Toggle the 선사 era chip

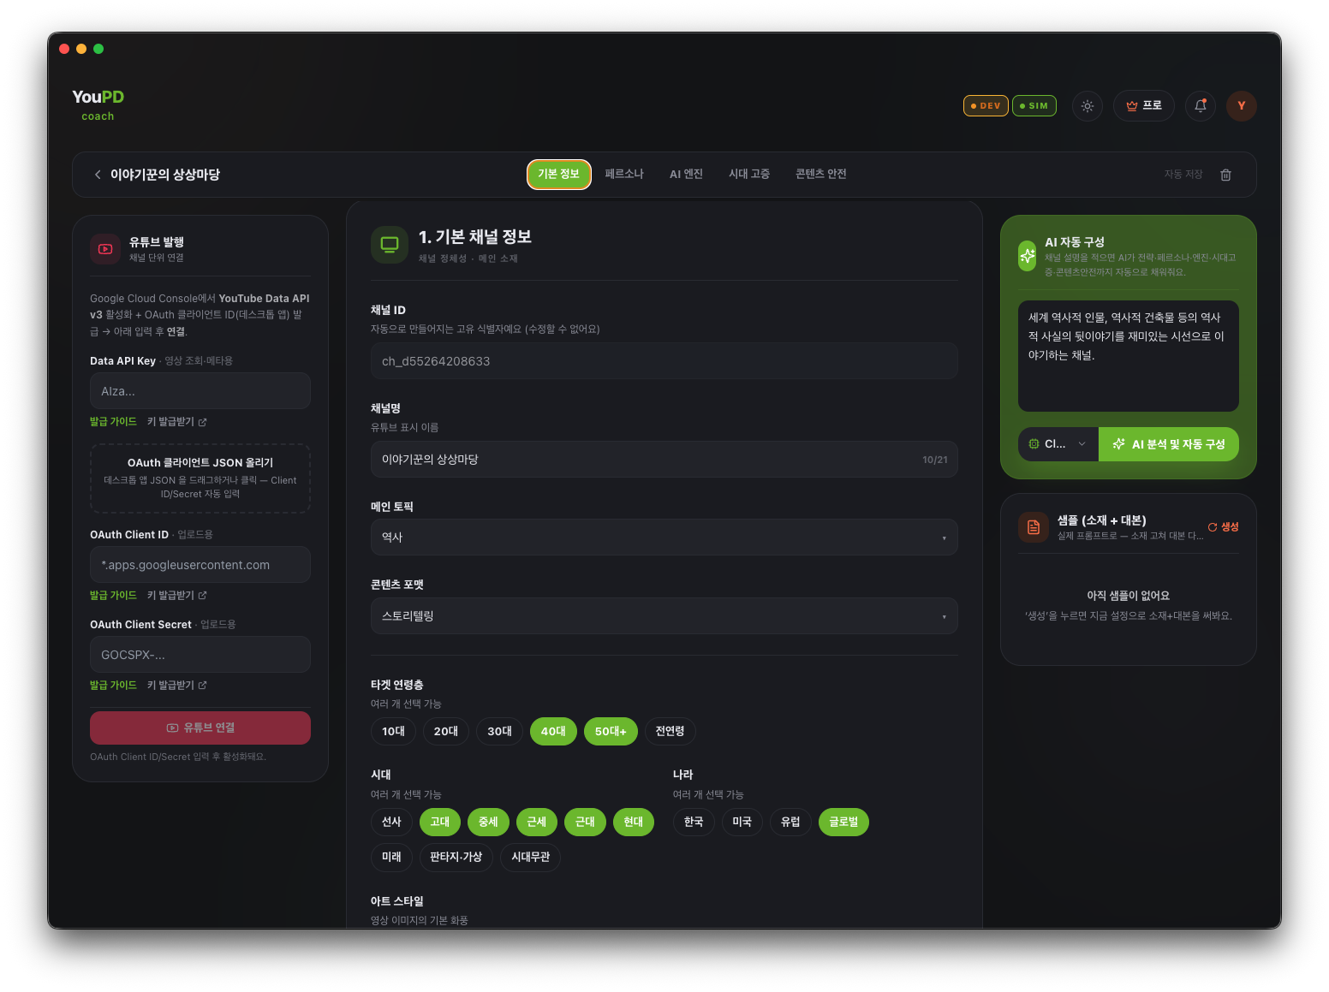tap(391, 823)
